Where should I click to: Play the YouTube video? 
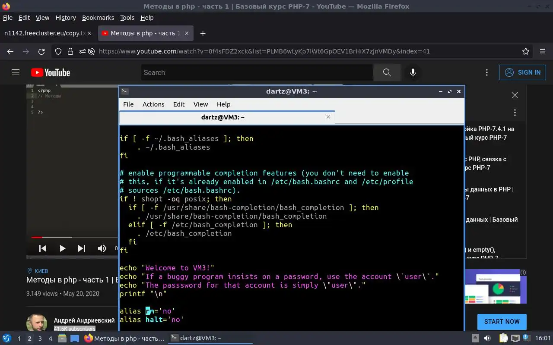(62, 248)
